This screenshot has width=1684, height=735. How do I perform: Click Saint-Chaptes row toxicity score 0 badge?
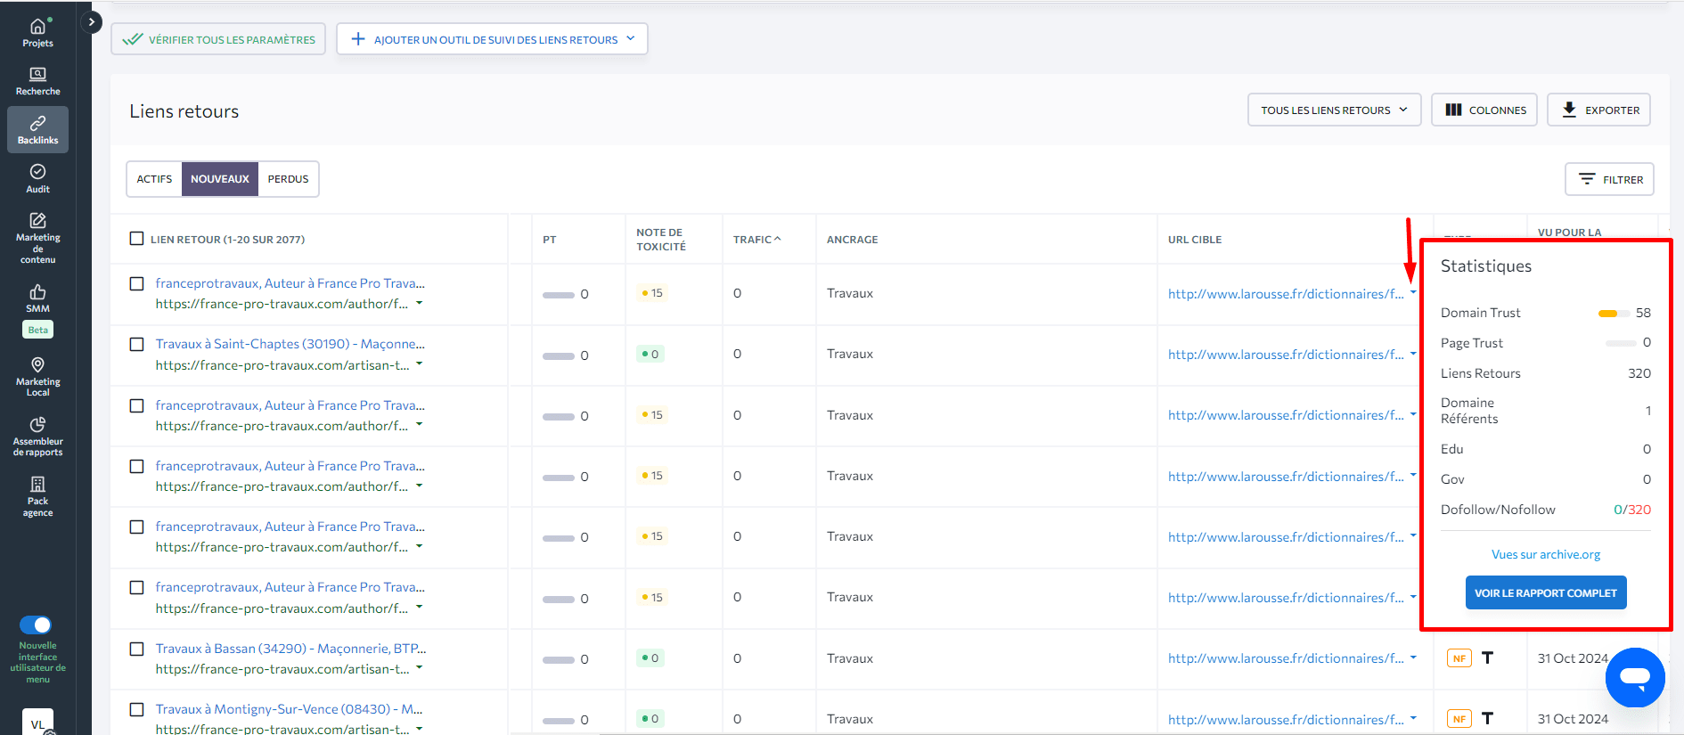coord(650,354)
